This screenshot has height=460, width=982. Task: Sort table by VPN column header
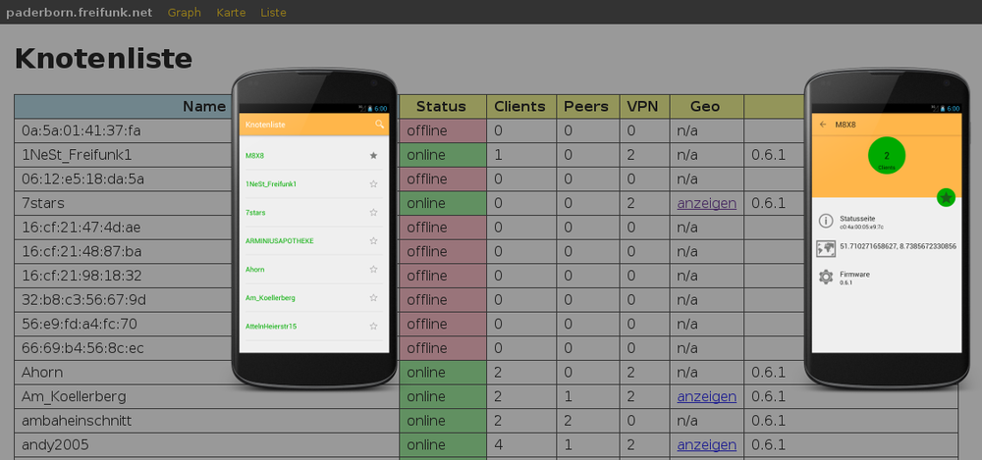click(642, 106)
